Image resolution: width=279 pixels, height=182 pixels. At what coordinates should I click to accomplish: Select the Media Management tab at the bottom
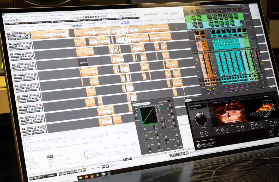[146, 157]
